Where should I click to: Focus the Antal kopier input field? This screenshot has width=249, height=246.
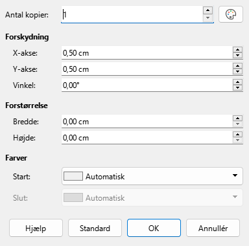click(x=132, y=14)
